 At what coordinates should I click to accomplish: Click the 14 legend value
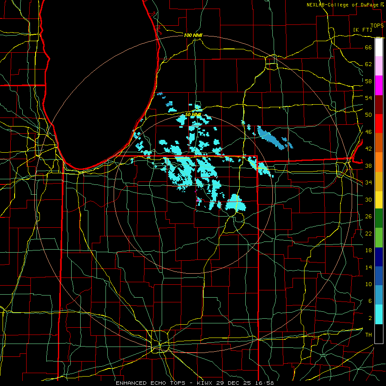tap(368, 267)
